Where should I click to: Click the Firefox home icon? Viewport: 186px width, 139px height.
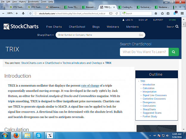156,13
